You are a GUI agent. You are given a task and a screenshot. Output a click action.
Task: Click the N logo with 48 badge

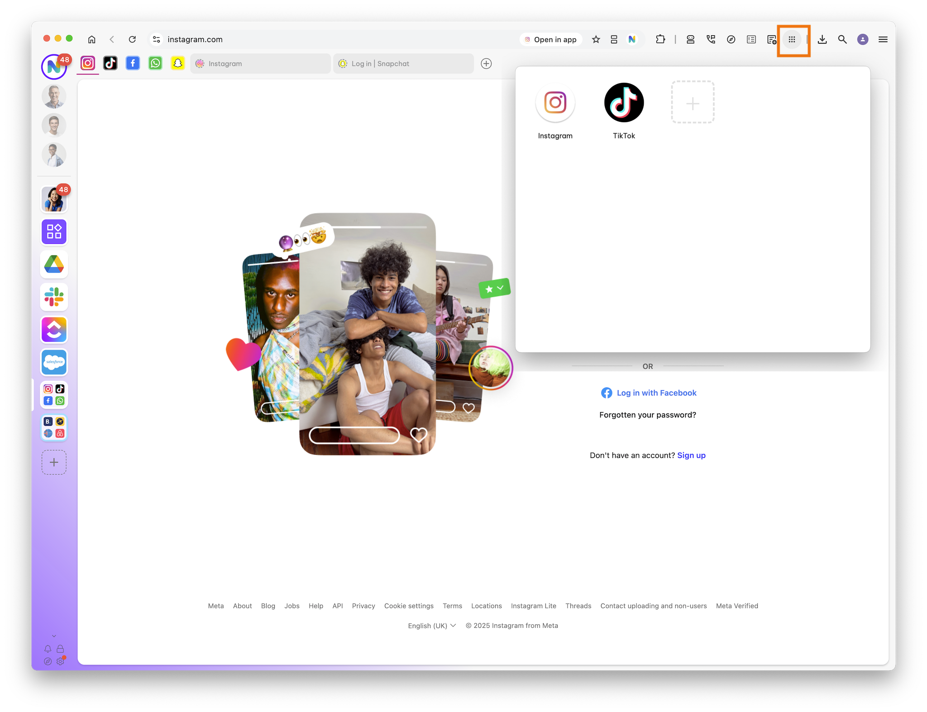(54, 66)
